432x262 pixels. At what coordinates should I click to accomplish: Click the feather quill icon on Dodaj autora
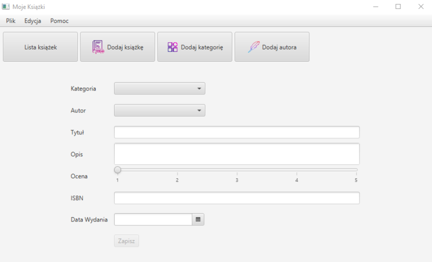254,47
